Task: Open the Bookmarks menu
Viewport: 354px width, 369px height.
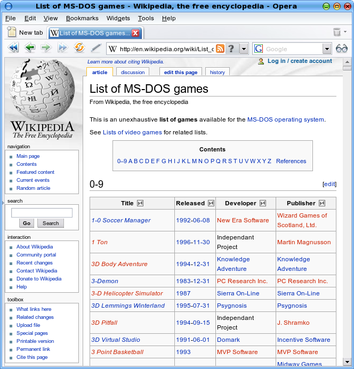Action: [82, 18]
